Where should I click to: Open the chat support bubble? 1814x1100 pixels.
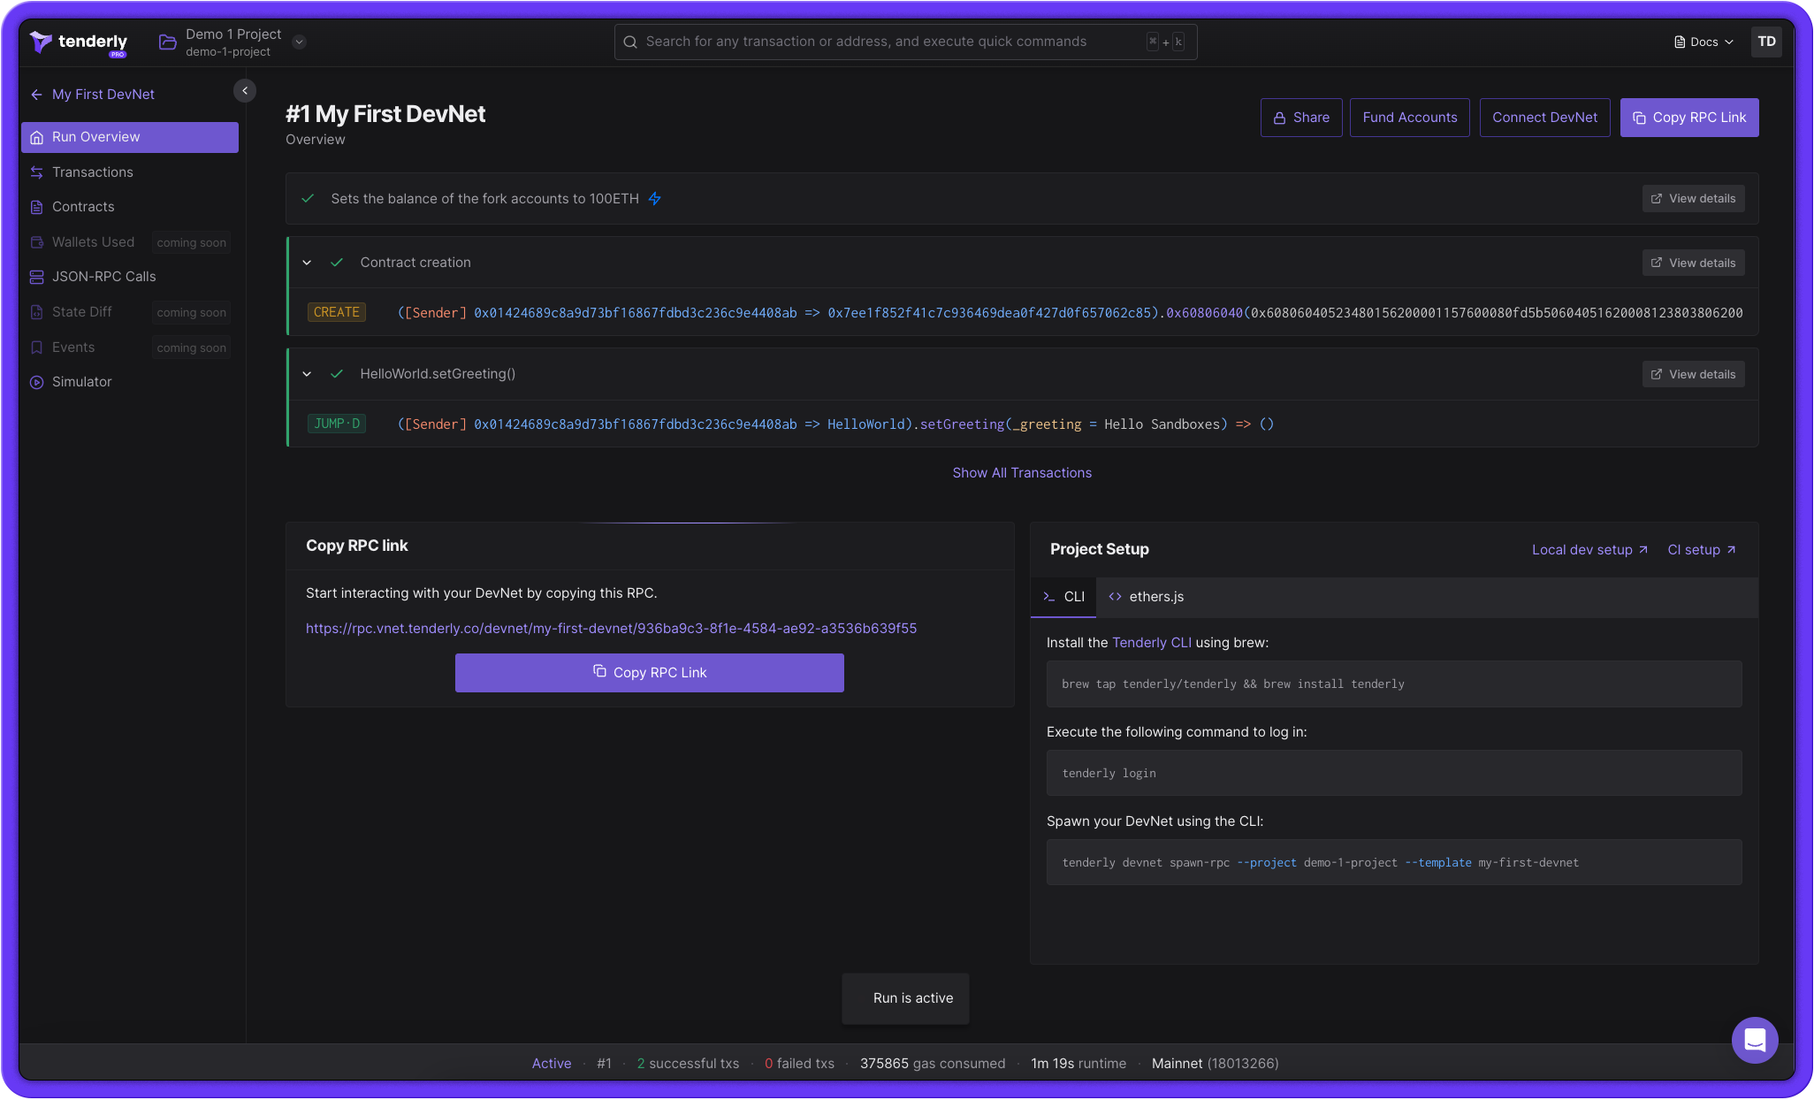(x=1756, y=1041)
